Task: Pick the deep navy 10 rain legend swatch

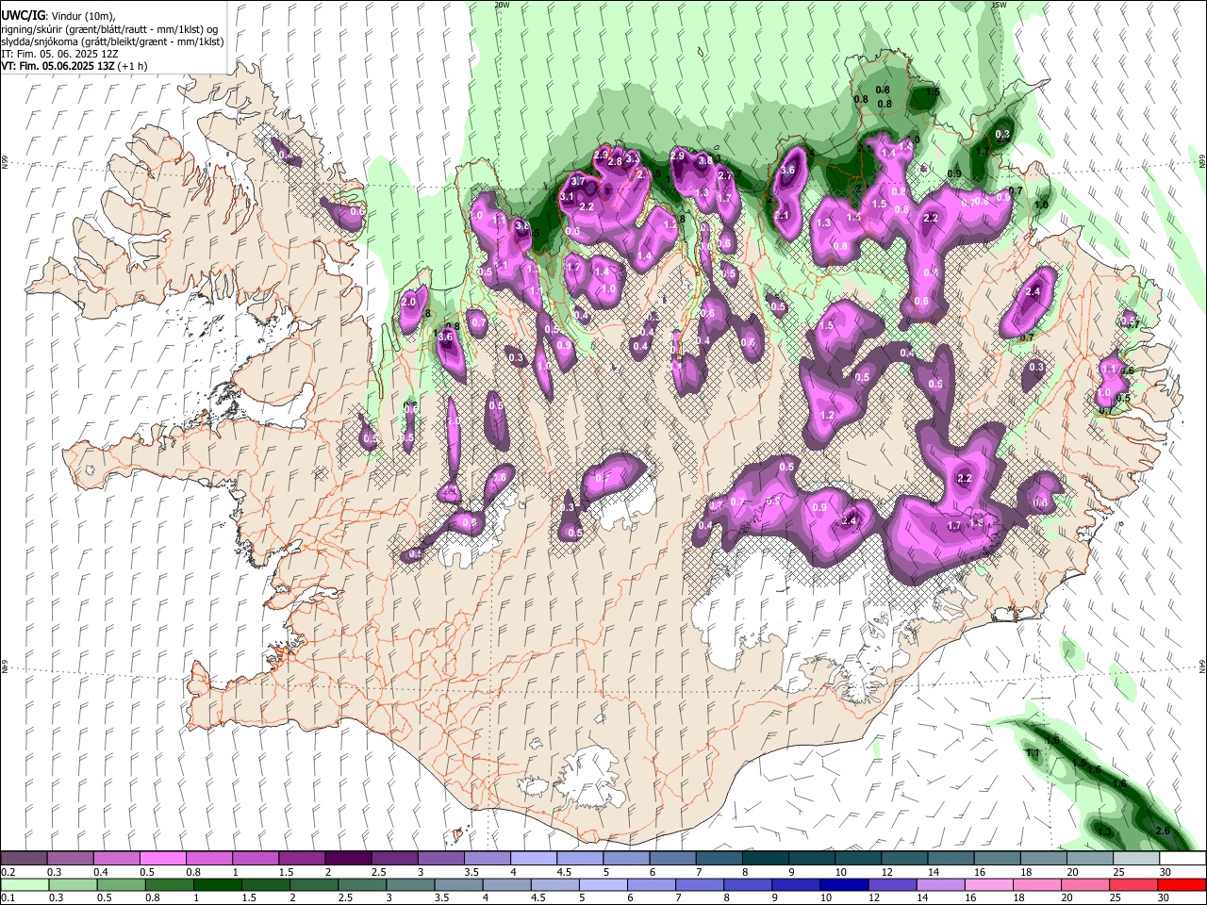Action: pyautogui.click(x=844, y=884)
